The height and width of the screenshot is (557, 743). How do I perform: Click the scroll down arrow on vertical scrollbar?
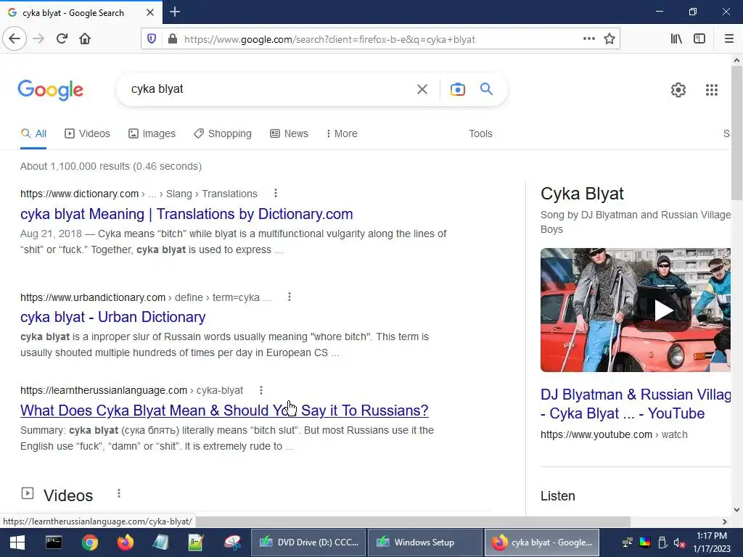736,510
